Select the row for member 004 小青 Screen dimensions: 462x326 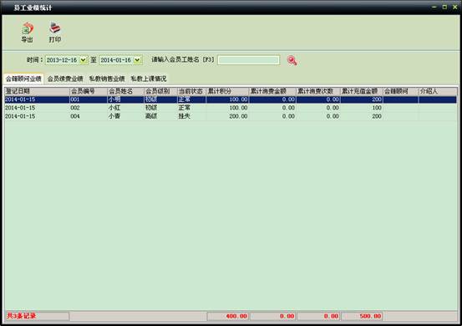(x=231, y=116)
